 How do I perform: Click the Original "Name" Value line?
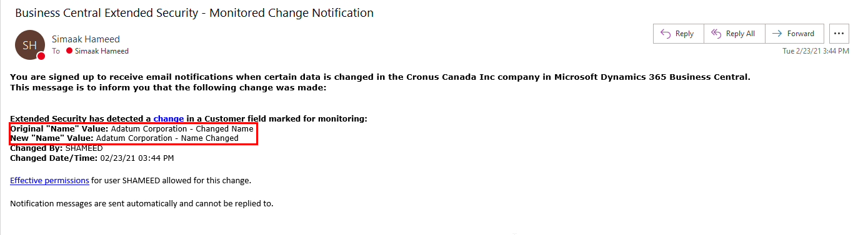click(x=132, y=128)
